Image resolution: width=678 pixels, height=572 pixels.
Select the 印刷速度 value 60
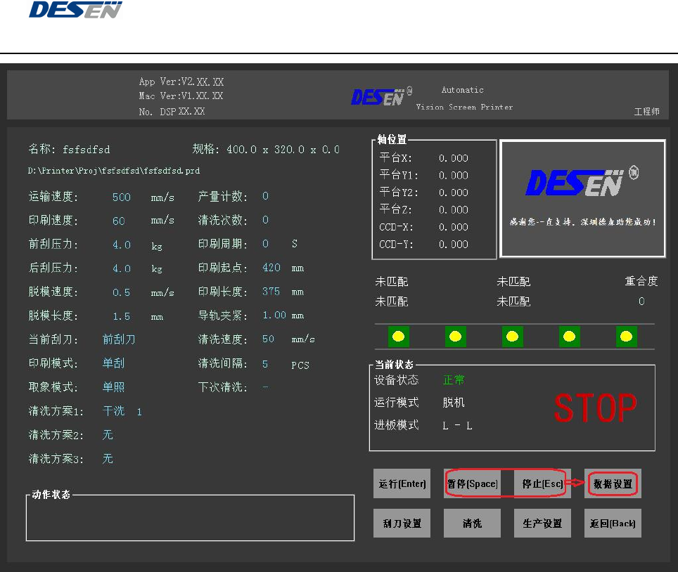point(119,221)
